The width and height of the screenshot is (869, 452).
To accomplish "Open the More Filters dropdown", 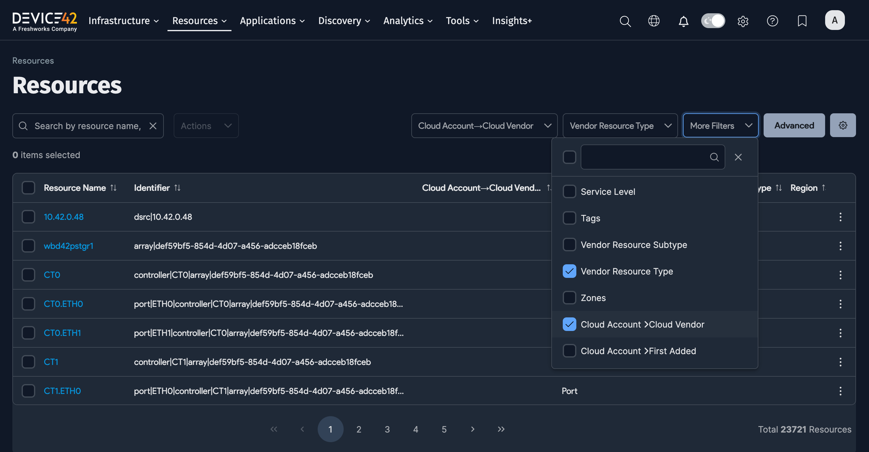I will 720,126.
